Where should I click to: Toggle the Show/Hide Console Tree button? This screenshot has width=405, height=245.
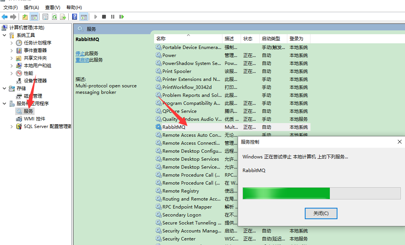(34, 17)
